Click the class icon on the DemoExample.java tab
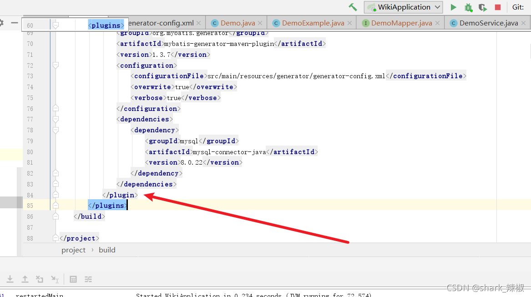This screenshot has height=297, width=531. tap(276, 23)
